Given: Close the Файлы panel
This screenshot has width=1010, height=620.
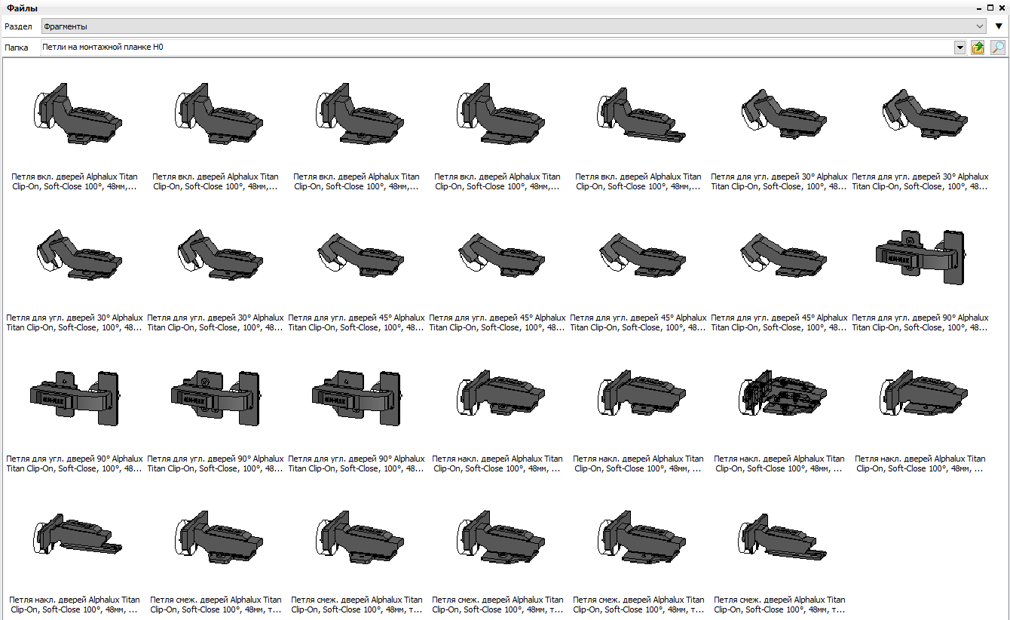Looking at the screenshot, I should [x=1002, y=8].
